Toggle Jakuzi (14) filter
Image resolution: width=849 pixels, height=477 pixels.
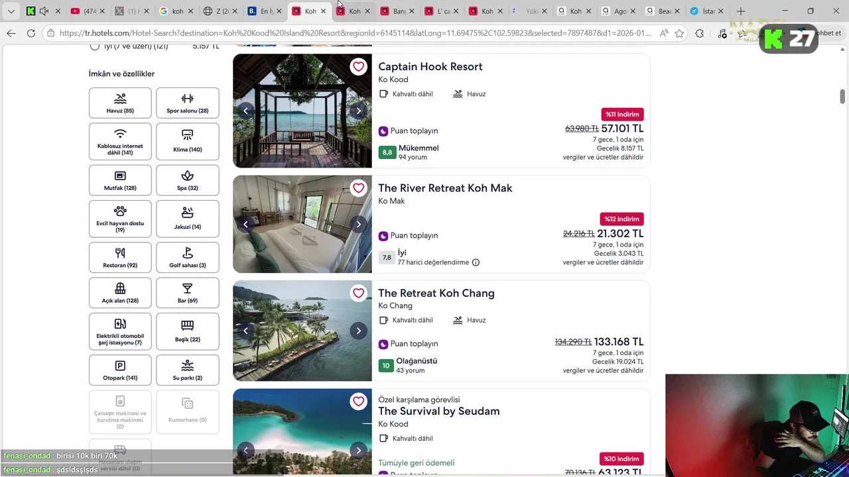click(188, 219)
